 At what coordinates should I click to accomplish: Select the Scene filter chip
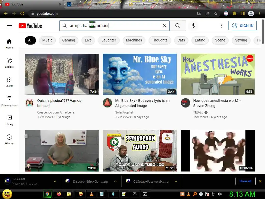pyautogui.click(x=220, y=40)
